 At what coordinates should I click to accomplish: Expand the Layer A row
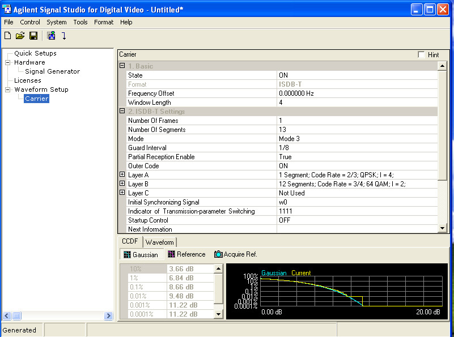click(122, 174)
